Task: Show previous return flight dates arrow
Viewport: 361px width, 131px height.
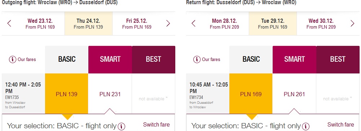Action: (193, 23)
